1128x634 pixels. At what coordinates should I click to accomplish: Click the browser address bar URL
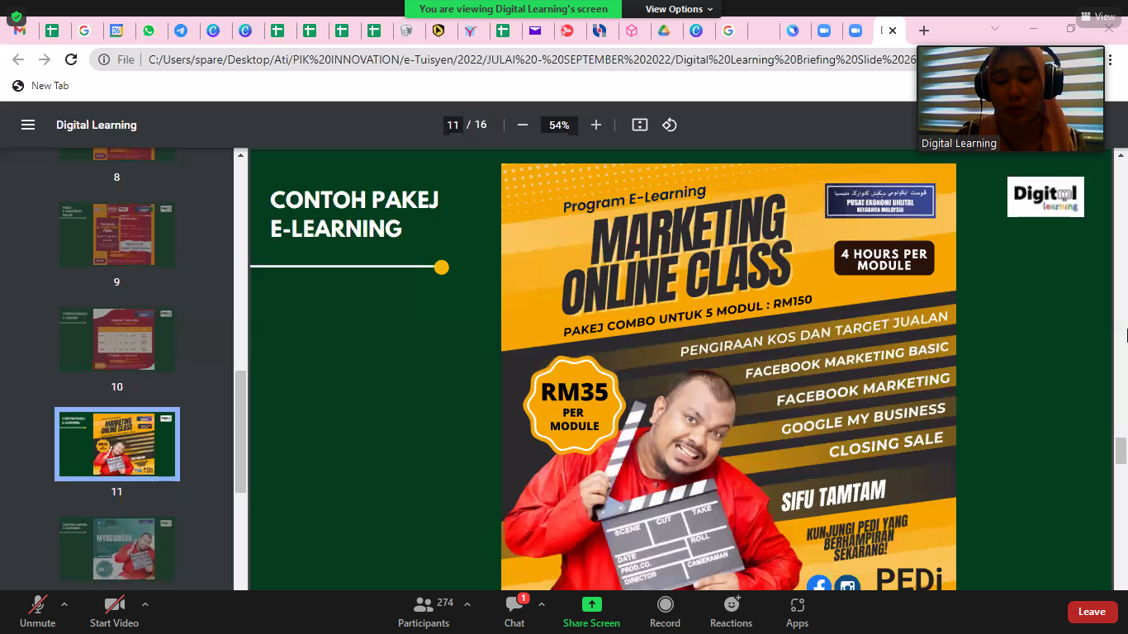point(533,59)
